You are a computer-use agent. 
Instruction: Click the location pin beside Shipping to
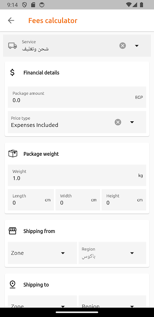[x=13, y=285]
